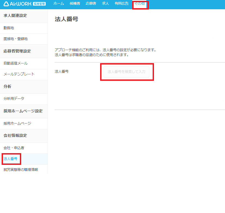
Task: Click the 求人関連設定 section header
Action: (15, 16)
